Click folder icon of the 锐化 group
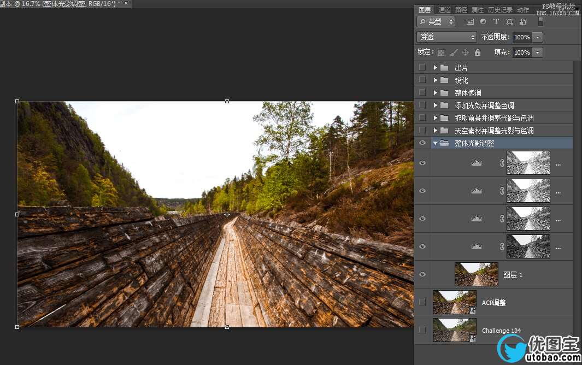Viewport: 582px width, 365px height. [x=444, y=80]
